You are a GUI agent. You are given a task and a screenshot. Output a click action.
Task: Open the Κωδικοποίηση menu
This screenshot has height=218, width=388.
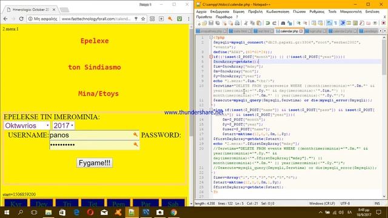[x=278, y=12]
